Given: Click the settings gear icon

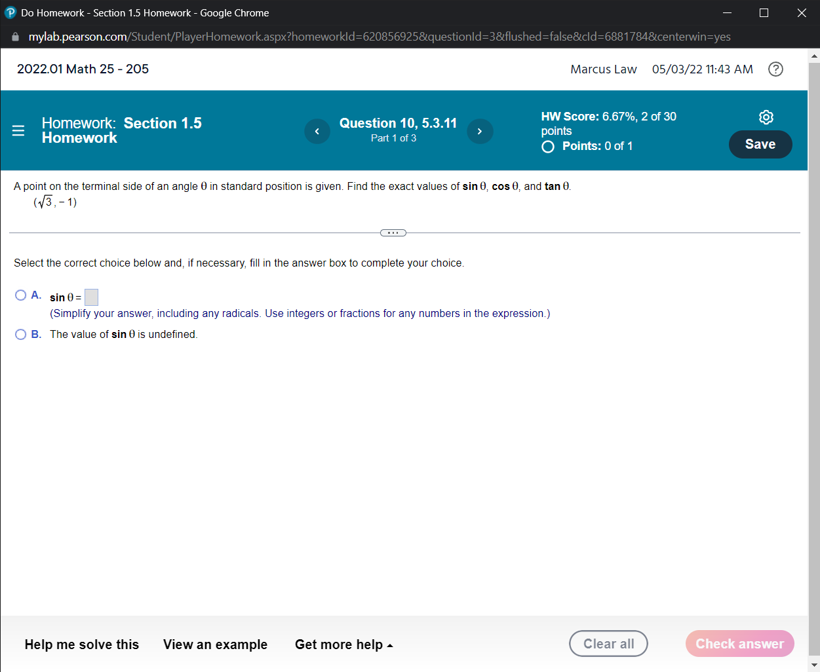Looking at the screenshot, I should tap(766, 117).
